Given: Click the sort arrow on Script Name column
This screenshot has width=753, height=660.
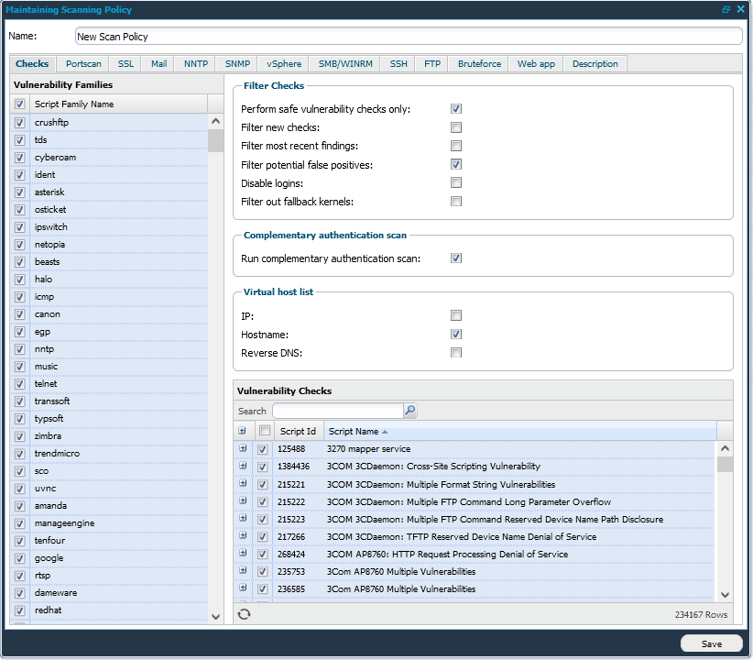Looking at the screenshot, I should (x=385, y=432).
